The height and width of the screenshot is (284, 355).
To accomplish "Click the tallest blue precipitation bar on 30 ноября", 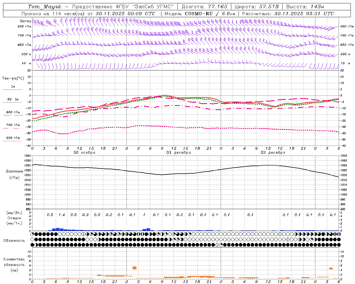I will click(x=58, y=229).
